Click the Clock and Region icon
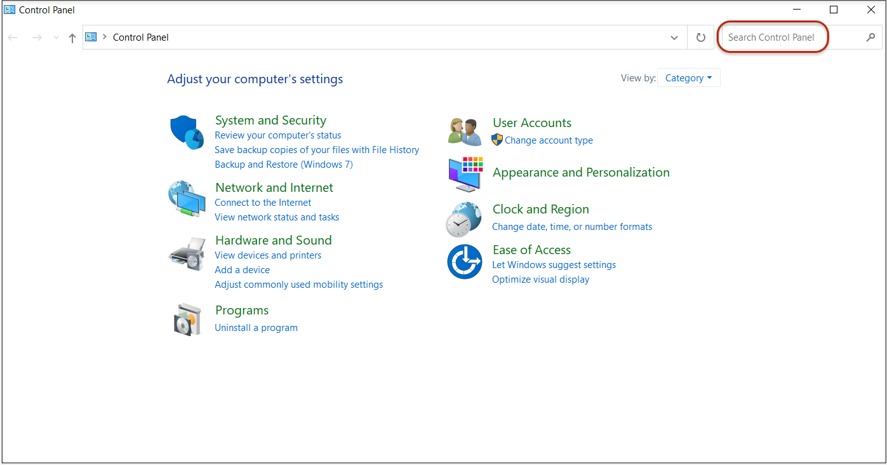The image size is (887, 465). point(464,219)
